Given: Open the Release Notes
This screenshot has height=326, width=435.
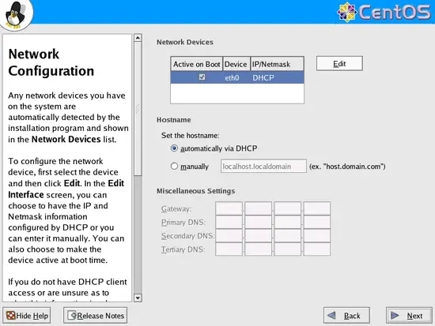Looking at the screenshot, I should click(96, 315).
